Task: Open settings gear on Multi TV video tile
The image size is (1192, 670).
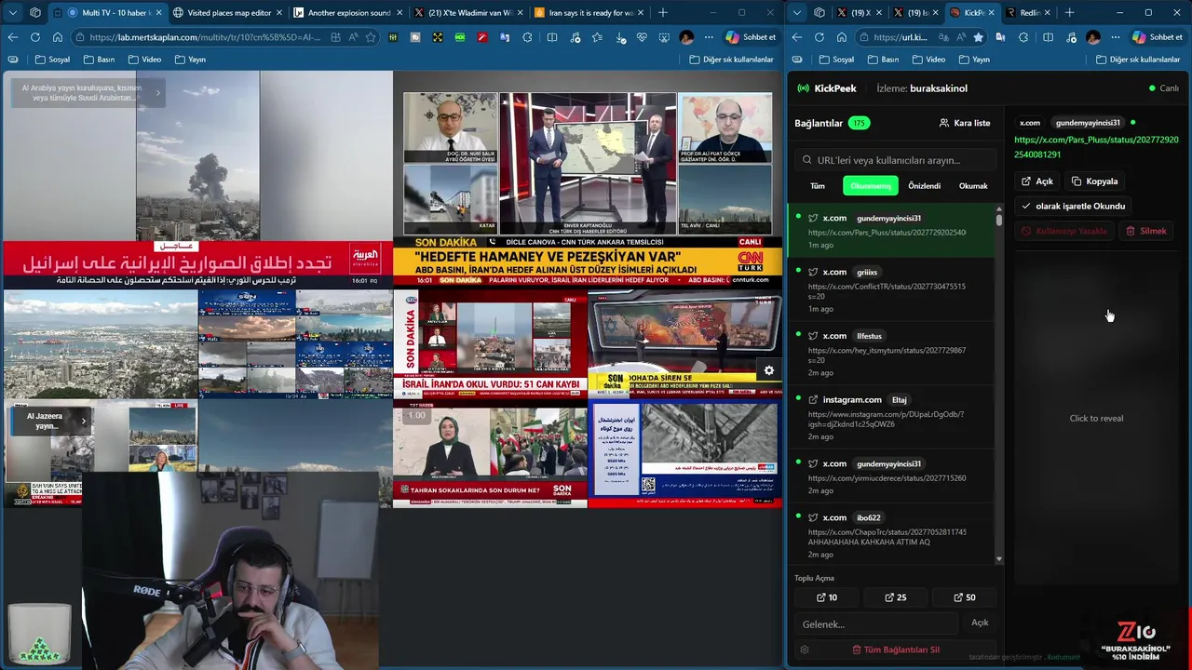Action: [x=768, y=370]
